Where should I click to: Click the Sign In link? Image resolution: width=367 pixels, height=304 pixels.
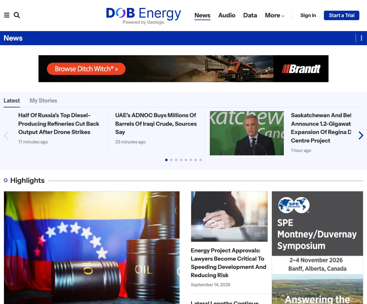coord(308,15)
